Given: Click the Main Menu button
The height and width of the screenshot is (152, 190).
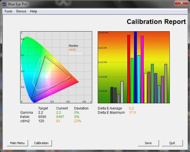Looking at the screenshot, I should coord(17,143).
